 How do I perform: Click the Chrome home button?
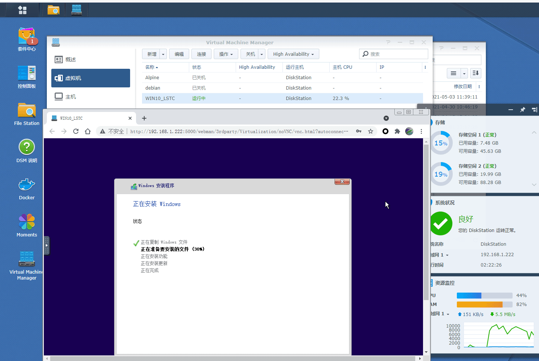88,131
